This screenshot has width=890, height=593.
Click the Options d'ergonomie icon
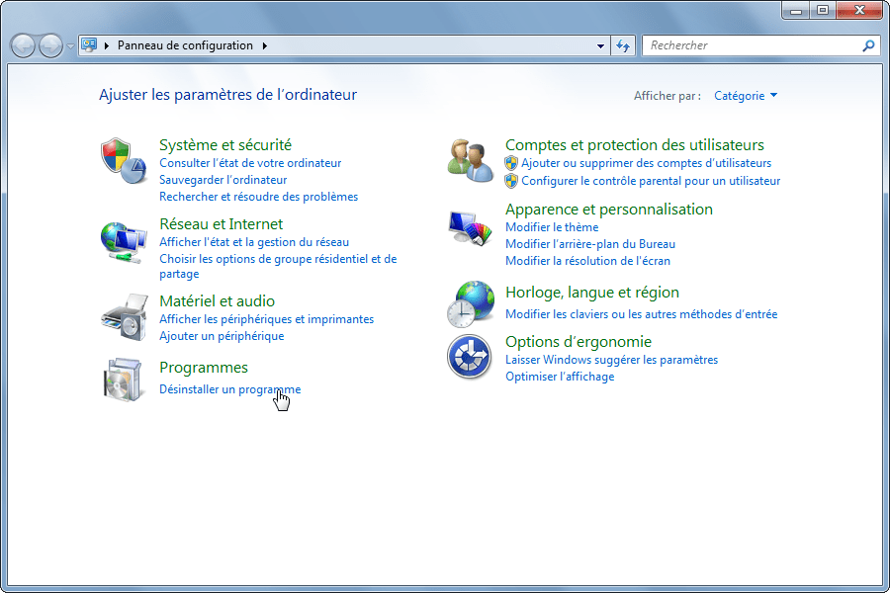click(x=470, y=357)
